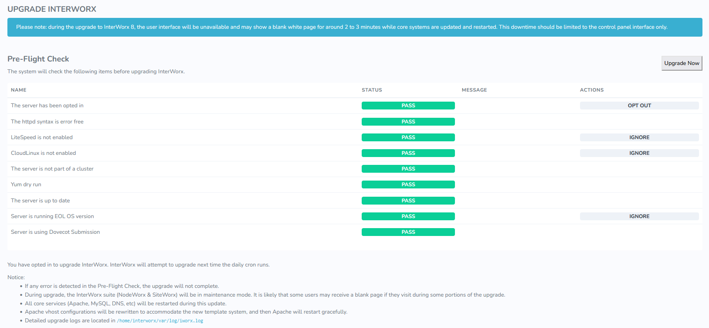The image size is (709, 328).
Task: Click PASS status for cluster check
Action: pos(408,169)
